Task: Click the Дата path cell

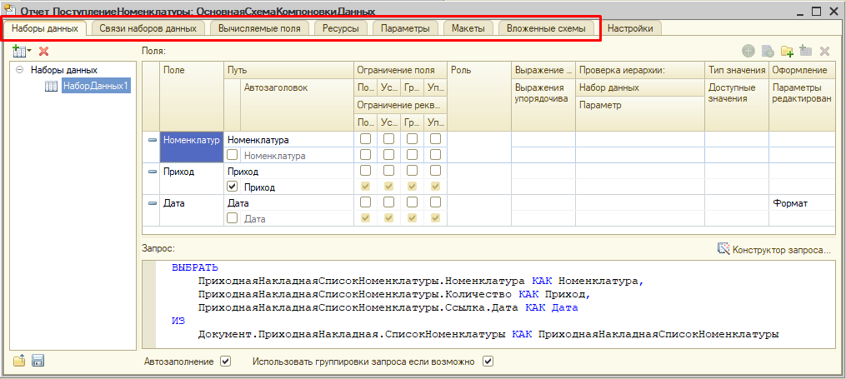Action: pos(288,204)
